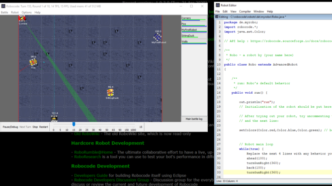332x186 pixels.
Task: Open the Corners robot console button
Action: pos(194,19)
